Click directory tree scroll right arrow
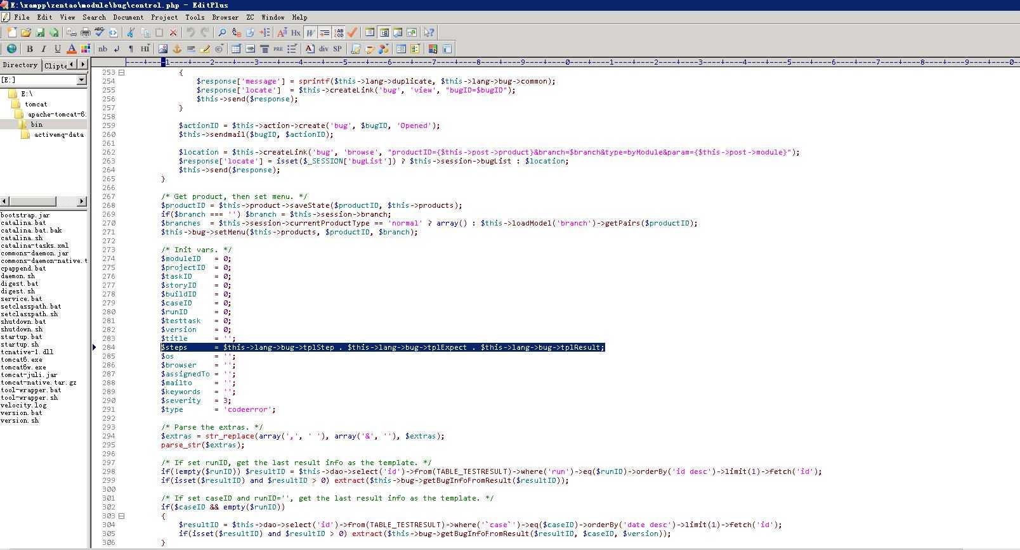The height and width of the screenshot is (550, 1020). pyautogui.click(x=82, y=201)
